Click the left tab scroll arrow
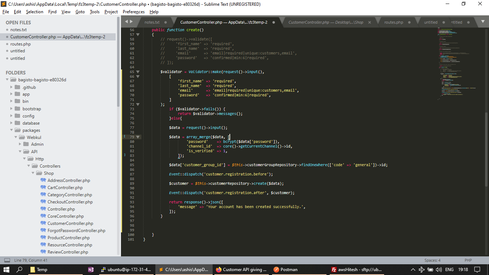This screenshot has width=489, height=275. pos(126,22)
